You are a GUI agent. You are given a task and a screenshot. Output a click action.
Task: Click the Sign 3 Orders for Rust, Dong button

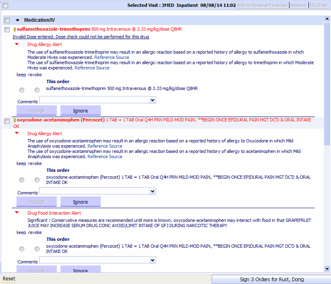[271, 279]
